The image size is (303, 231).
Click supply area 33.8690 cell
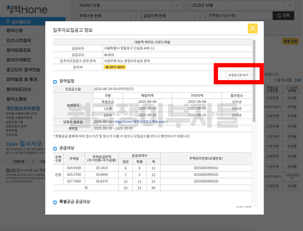point(102,174)
